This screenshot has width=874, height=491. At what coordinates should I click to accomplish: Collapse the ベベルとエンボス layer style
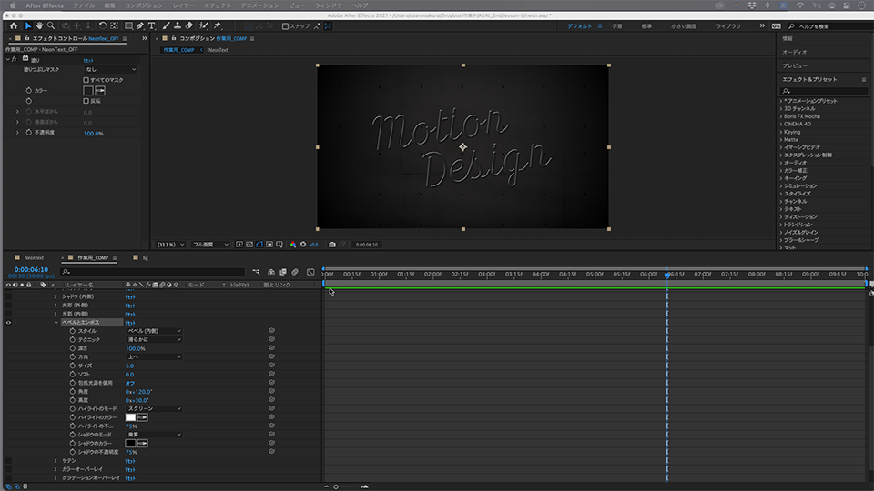(x=56, y=323)
